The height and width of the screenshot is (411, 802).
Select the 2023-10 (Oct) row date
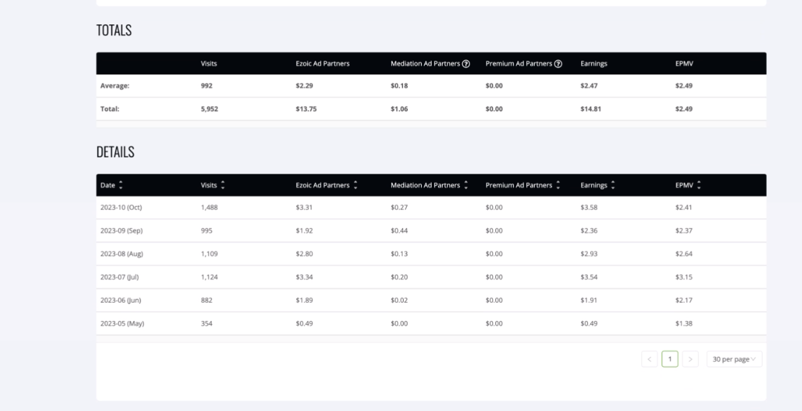(x=121, y=208)
